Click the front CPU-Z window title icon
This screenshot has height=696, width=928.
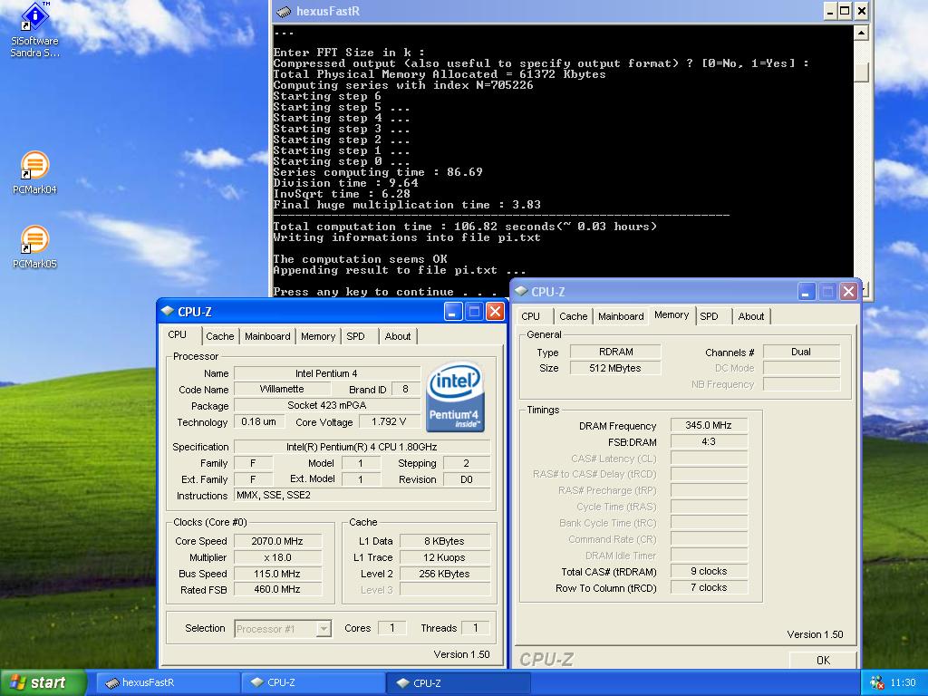[168, 312]
